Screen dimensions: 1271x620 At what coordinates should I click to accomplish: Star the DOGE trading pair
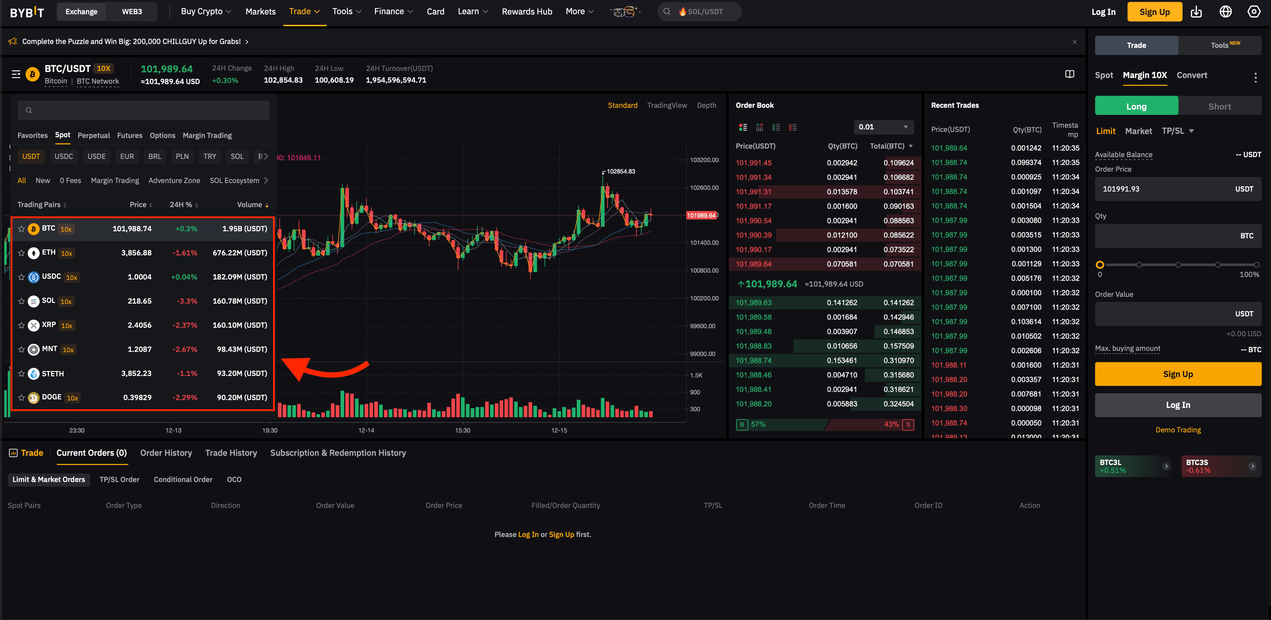[21, 397]
